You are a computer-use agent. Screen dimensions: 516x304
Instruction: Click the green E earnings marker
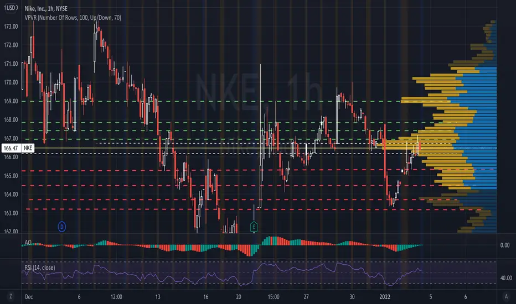[x=254, y=227]
